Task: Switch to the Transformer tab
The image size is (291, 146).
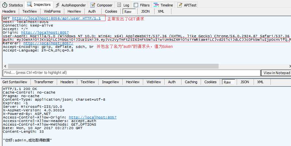Action: (44, 82)
